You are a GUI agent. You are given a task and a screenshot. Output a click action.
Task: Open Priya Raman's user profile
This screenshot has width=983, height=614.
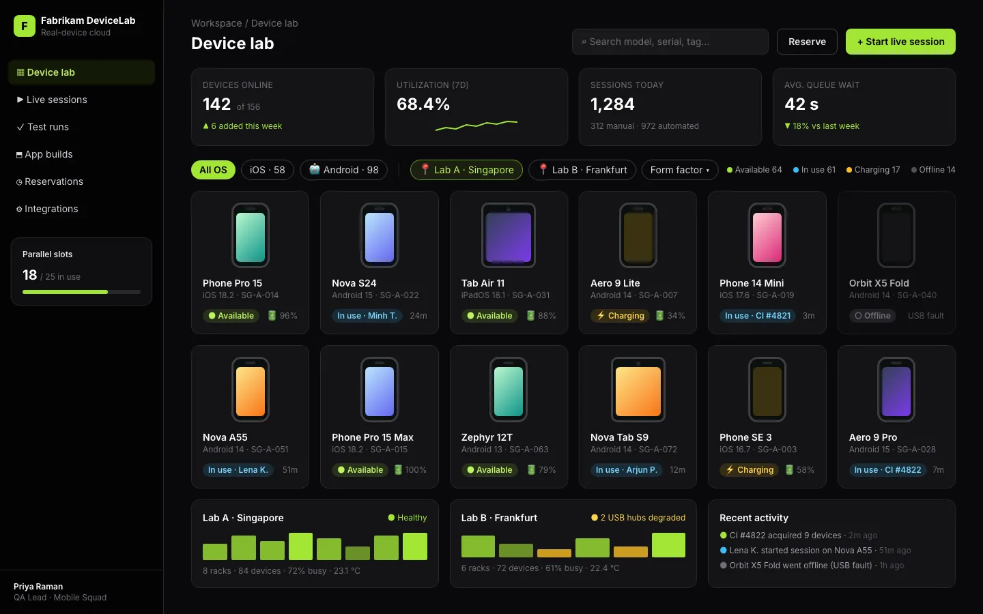82,592
